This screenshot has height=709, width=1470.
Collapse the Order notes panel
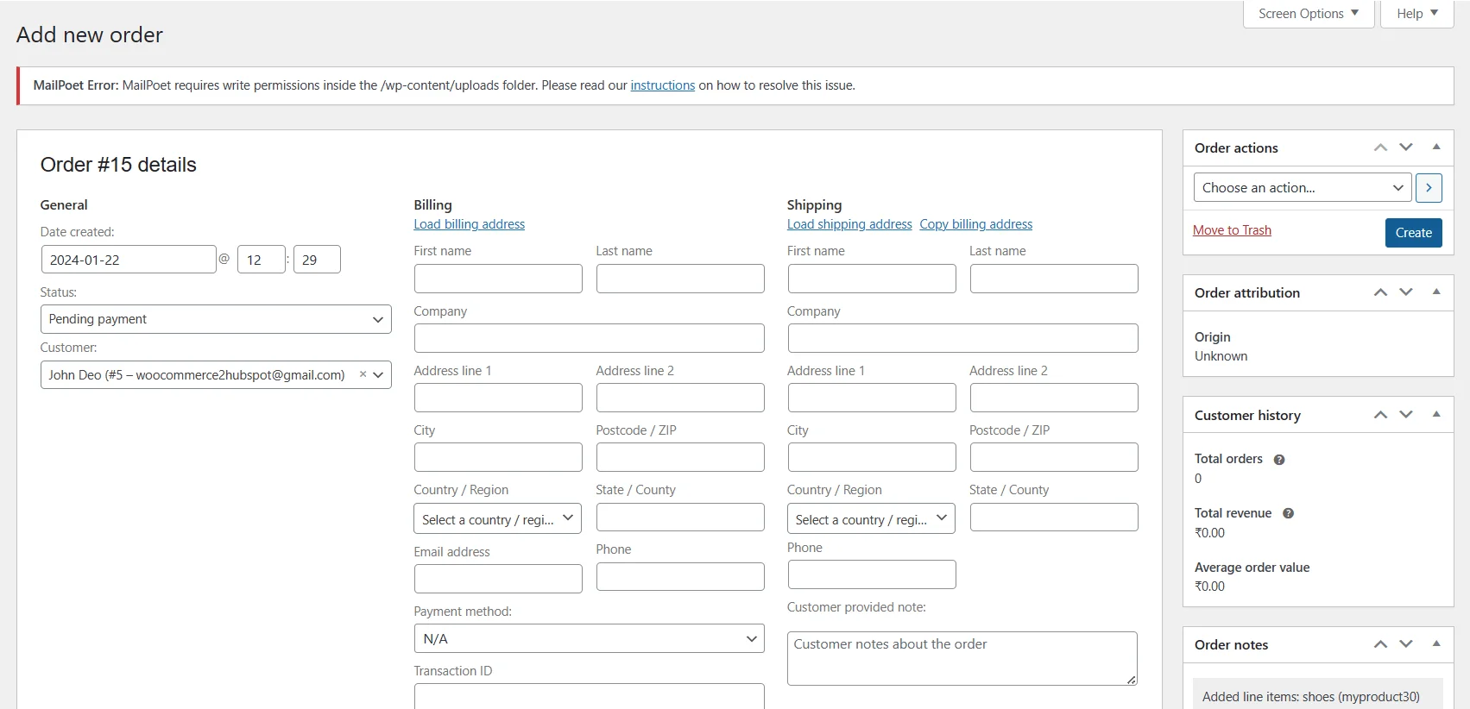pos(1436,644)
